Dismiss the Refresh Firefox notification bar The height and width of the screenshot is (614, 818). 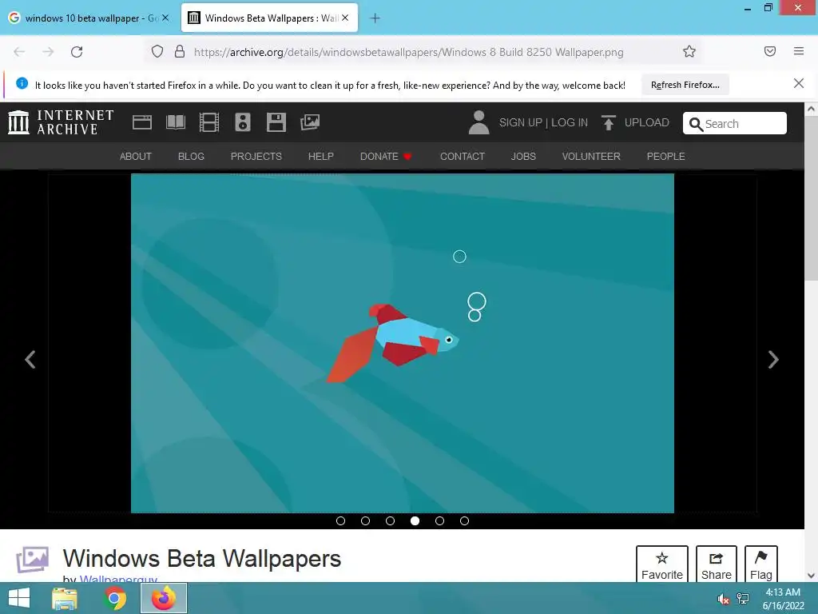[799, 83]
